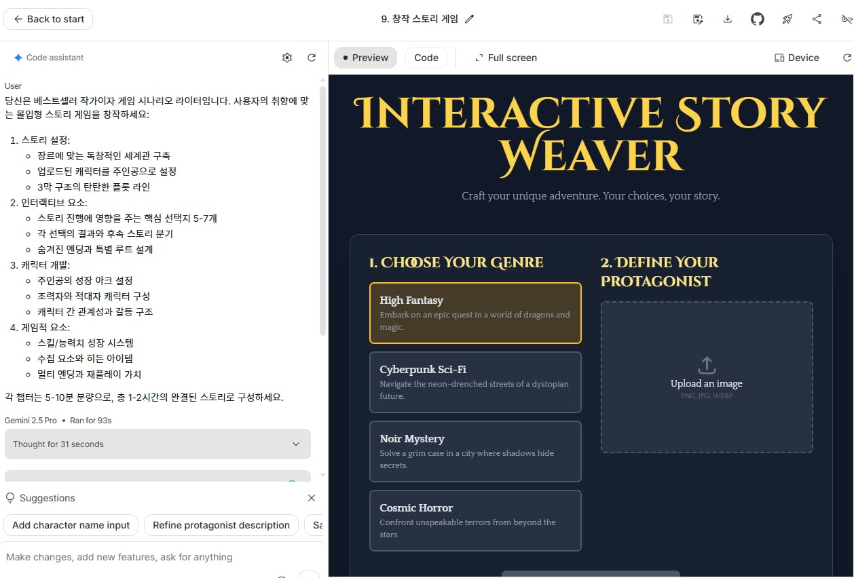Launch deployment via the rocket icon
Image resolution: width=854 pixels, height=578 pixels.
coord(787,19)
